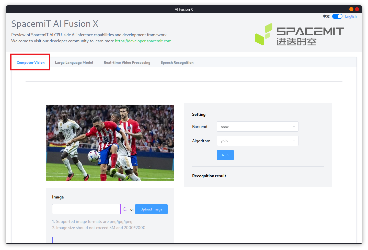Click the magnifier search icon beside image field
Viewport: 368px width, 250px height.
[x=125, y=209]
